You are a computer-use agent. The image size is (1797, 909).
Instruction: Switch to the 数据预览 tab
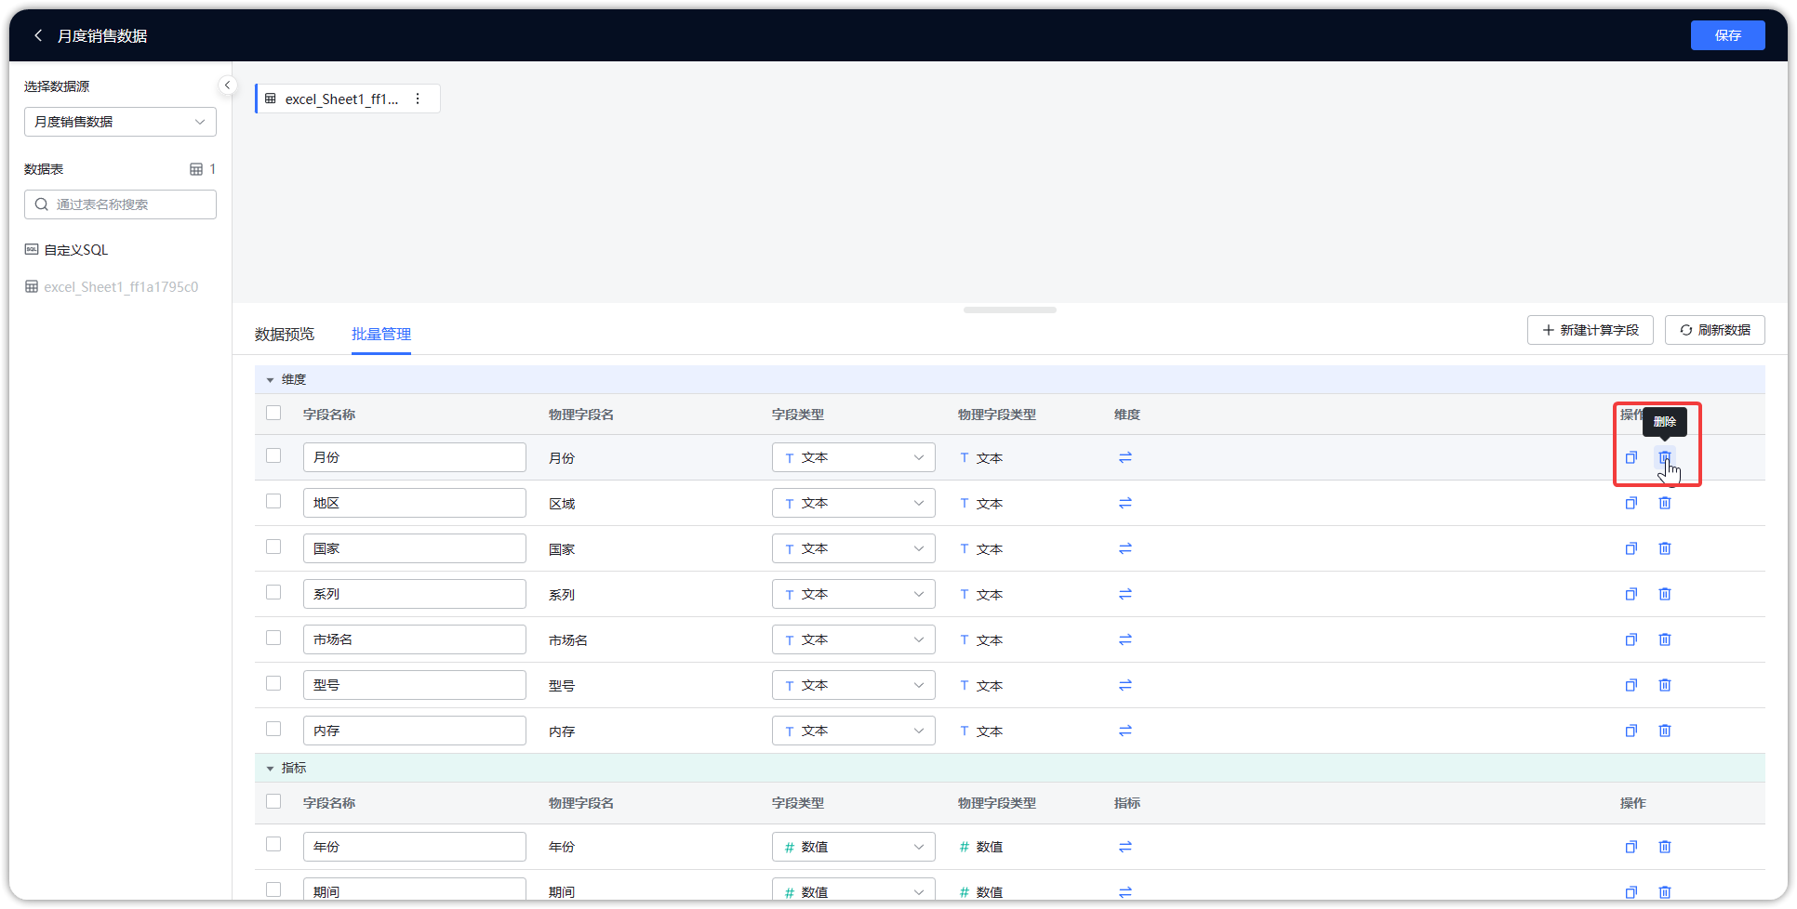tap(285, 334)
